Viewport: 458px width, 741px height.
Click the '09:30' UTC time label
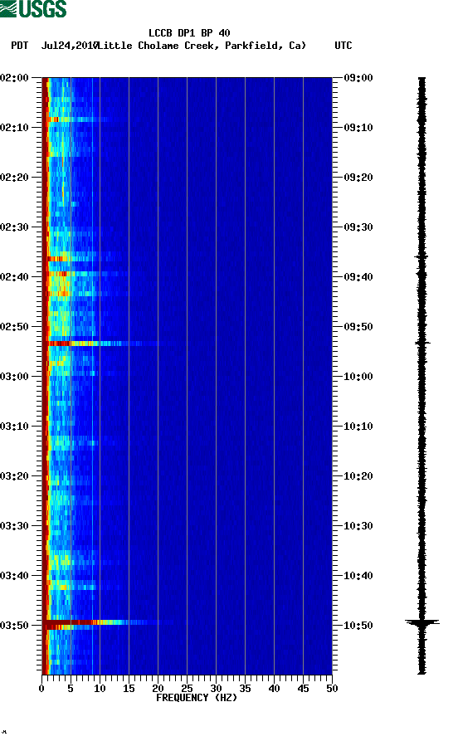click(358, 227)
